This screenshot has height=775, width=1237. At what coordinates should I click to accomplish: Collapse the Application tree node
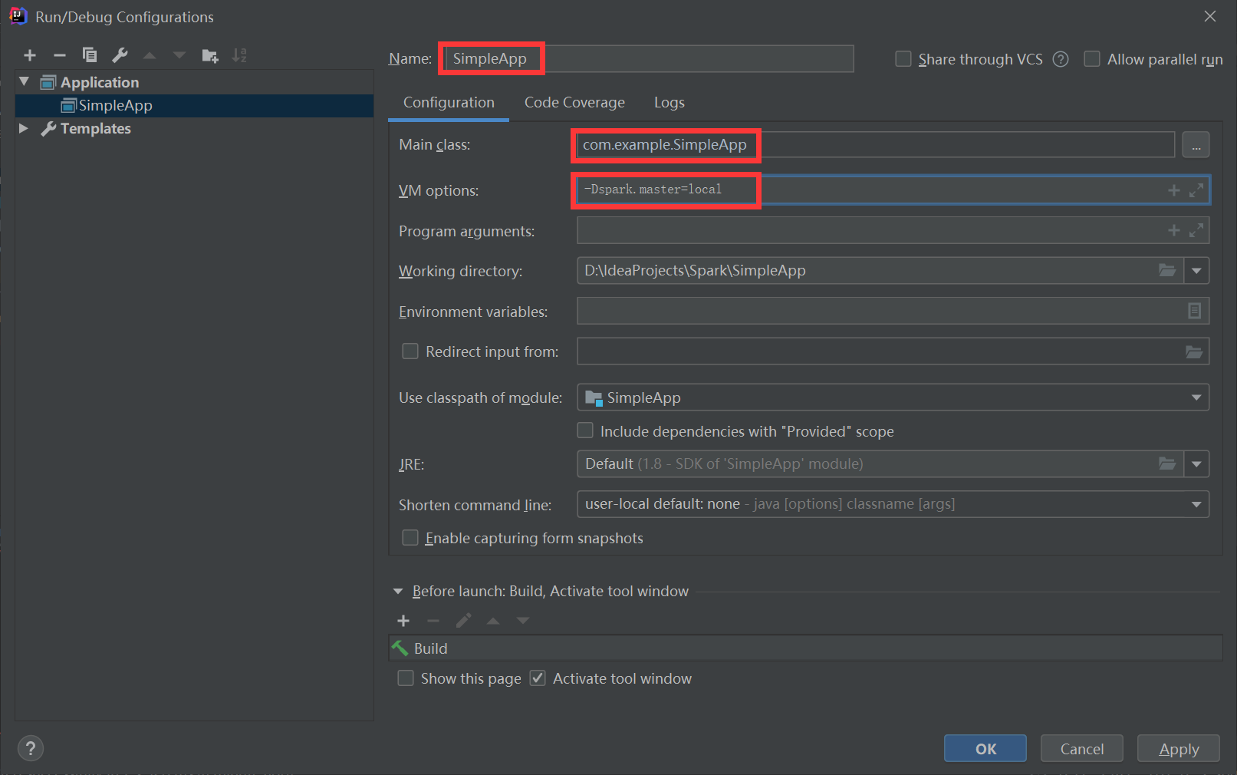(x=23, y=81)
